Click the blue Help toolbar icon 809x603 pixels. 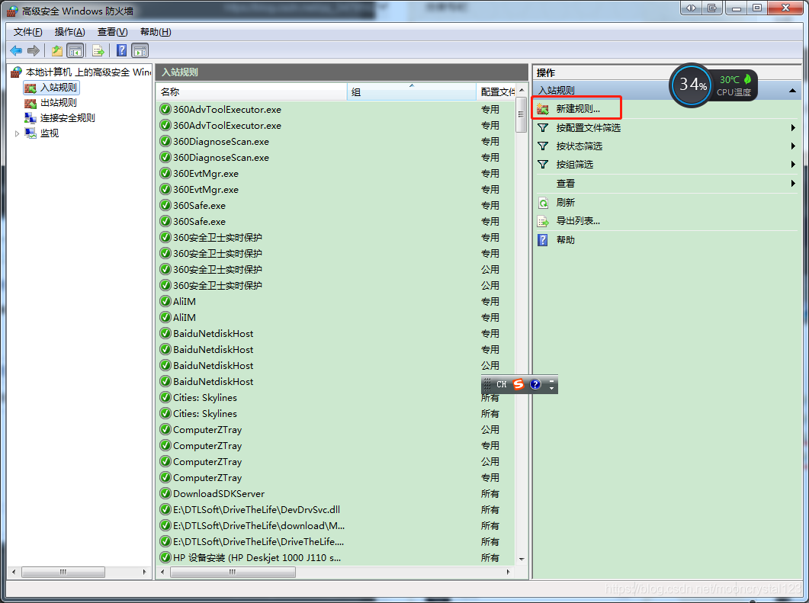click(x=122, y=50)
